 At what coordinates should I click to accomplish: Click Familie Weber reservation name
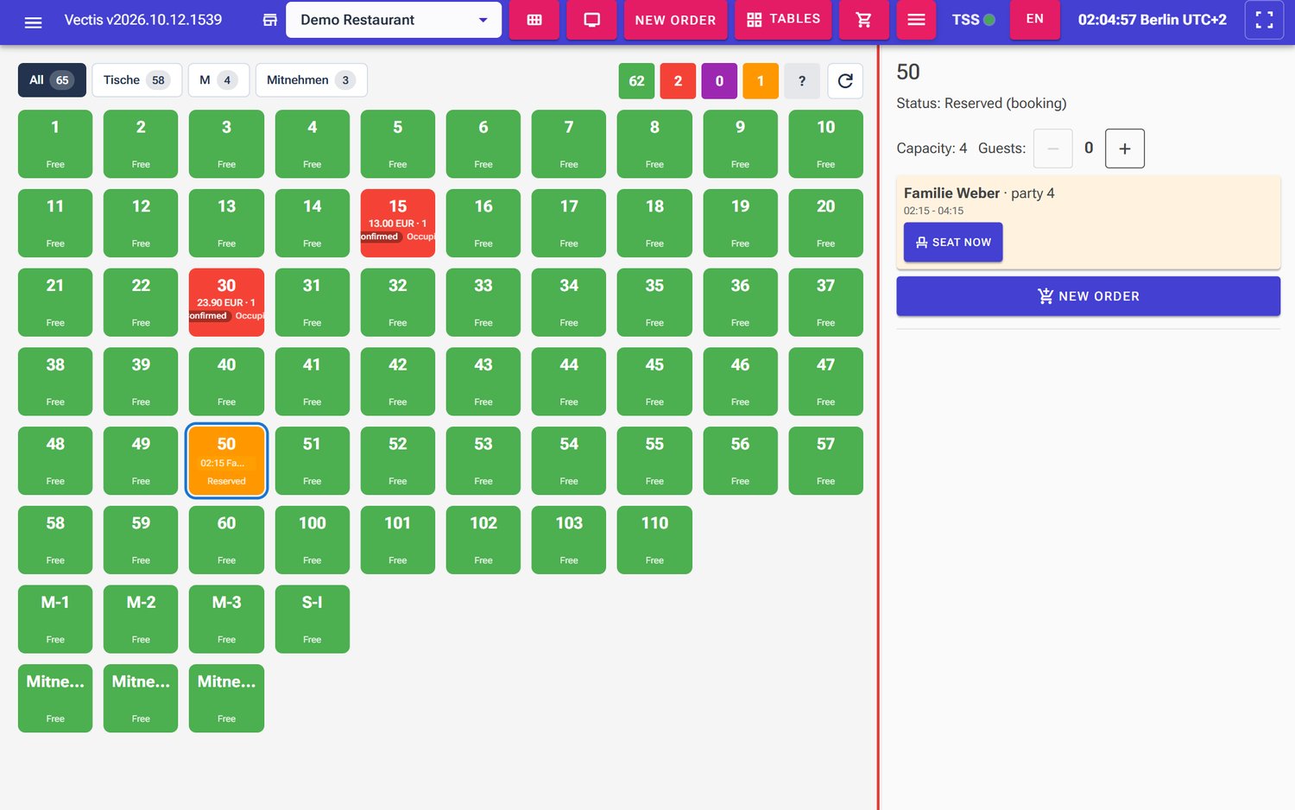(x=951, y=193)
